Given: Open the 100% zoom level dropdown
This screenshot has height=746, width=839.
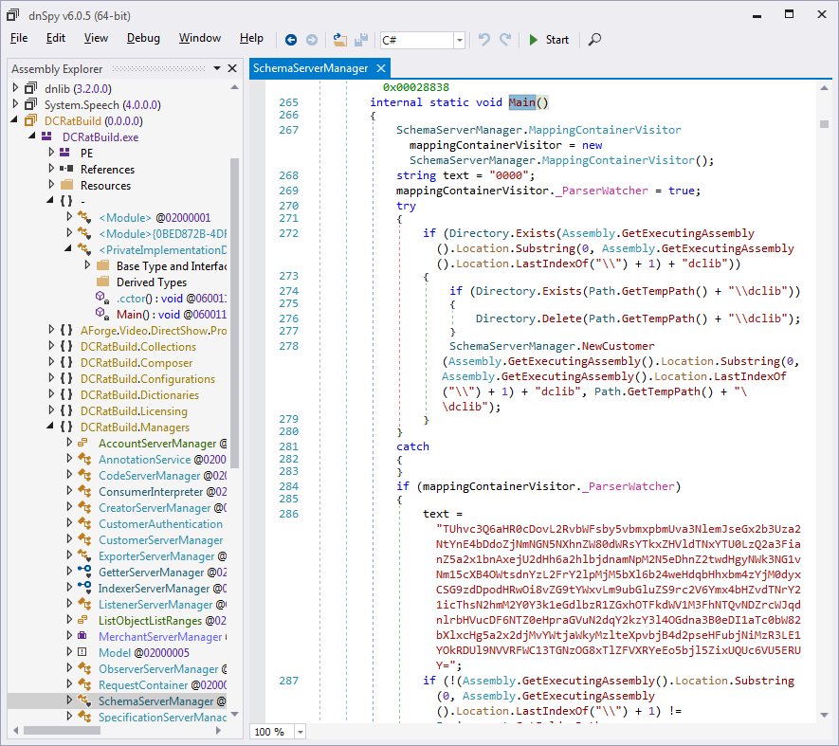Looking at the screenshot, I should pyautogui.click(x=300, y=731).
